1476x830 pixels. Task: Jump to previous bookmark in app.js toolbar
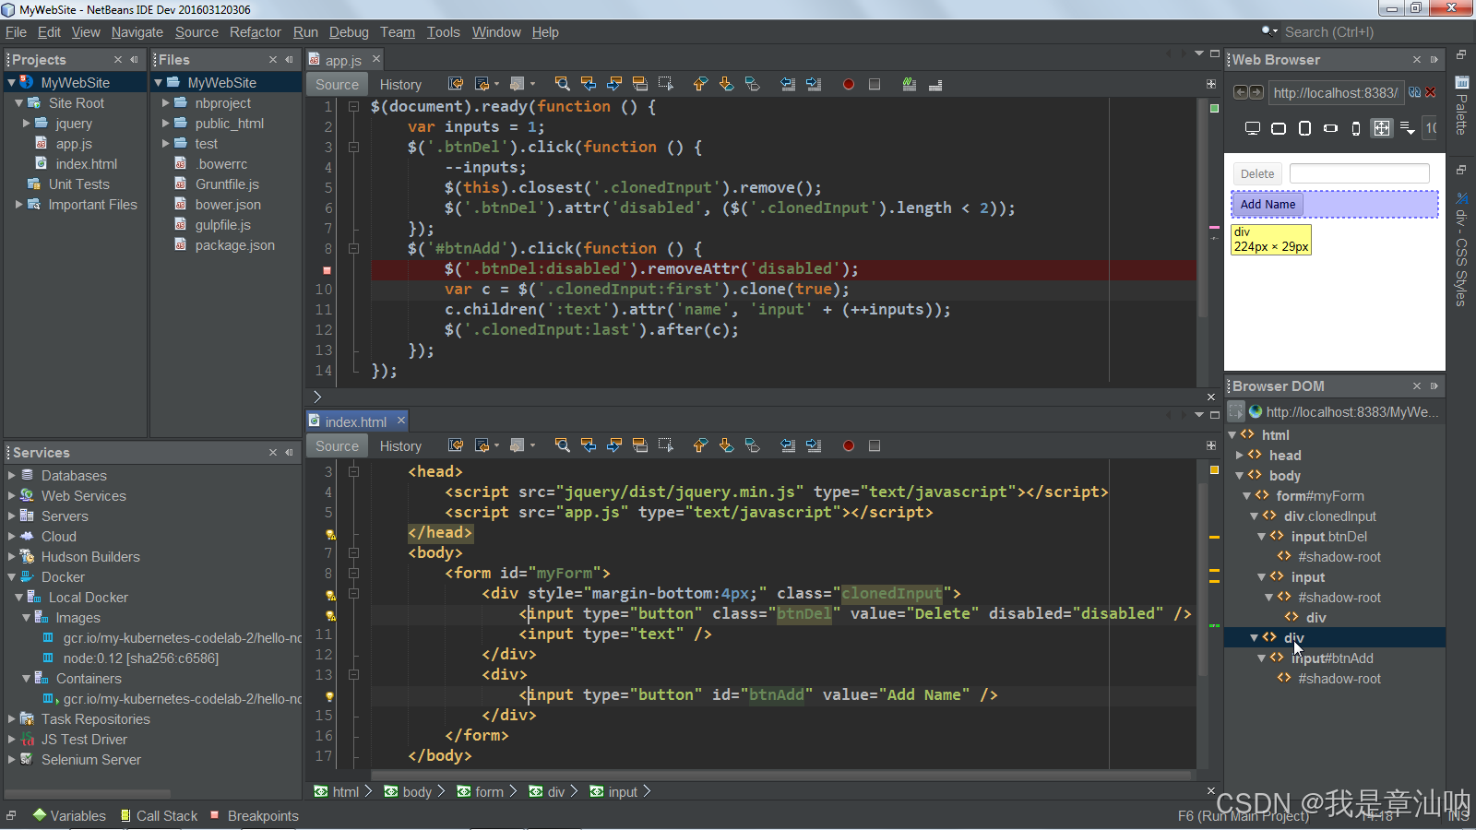pyautogui.click(x=700, y=84)
